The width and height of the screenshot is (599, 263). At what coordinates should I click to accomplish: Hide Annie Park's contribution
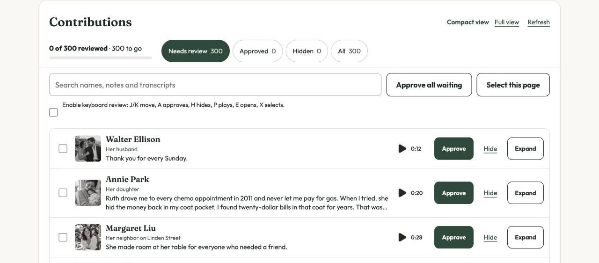pos(490,193)
